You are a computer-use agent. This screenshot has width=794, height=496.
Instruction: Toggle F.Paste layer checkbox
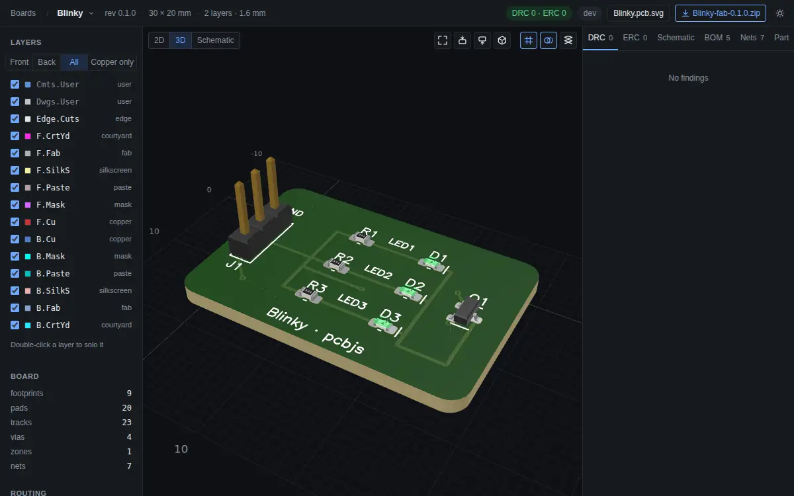(x=15, y=187)
